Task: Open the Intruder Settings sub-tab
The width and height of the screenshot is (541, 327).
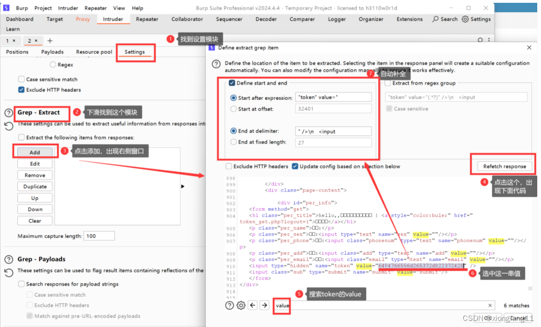Action: coord(135,52)
